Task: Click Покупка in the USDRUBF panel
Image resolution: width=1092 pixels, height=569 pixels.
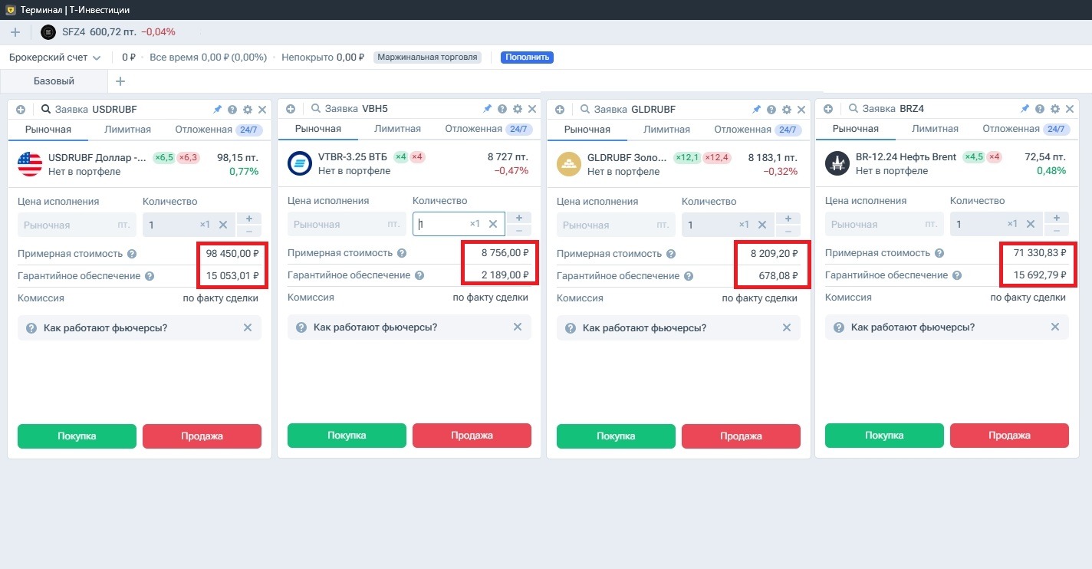Action: click(x=77, y=436)
